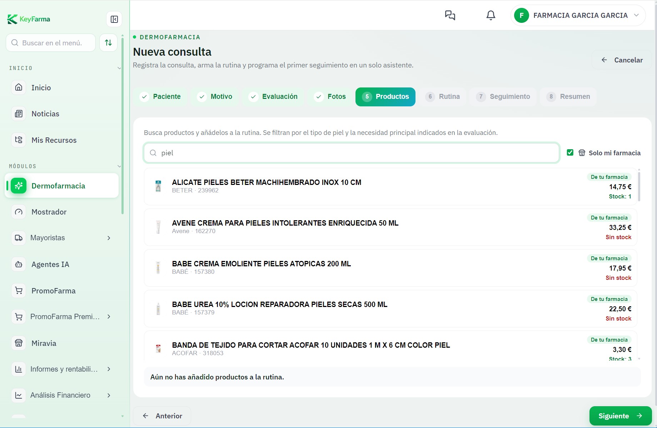Click the product list scrollbar
The image size is (657, 428).
639,187
